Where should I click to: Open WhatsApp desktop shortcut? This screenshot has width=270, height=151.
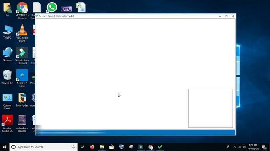click(51, 8)
